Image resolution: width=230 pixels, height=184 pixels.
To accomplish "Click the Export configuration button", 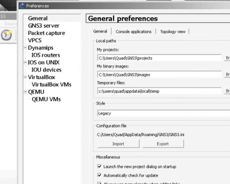I will coord(163,144).
